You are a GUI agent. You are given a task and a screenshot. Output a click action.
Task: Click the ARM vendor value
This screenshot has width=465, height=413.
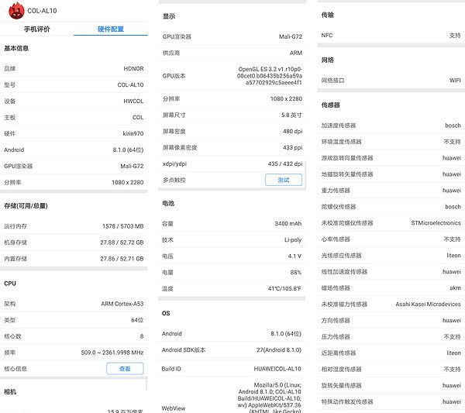pos(296,53)
